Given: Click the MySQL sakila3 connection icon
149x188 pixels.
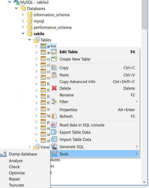Looking at the screenshot, I should click(x=16, y=2).
